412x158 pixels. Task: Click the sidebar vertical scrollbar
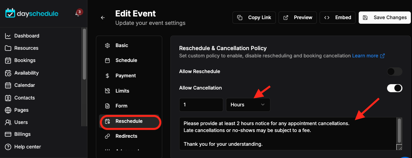pyautogui.click(x=84, y=54)
